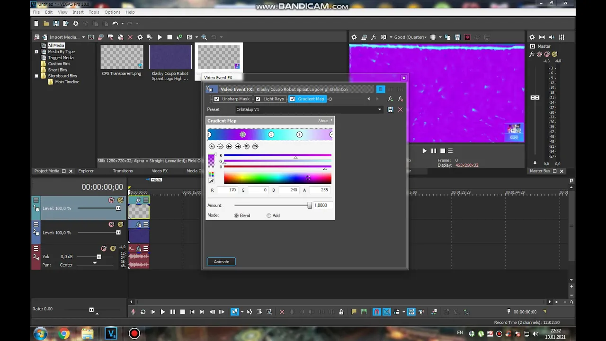Select the Add mode radio button

coord(269,215)
